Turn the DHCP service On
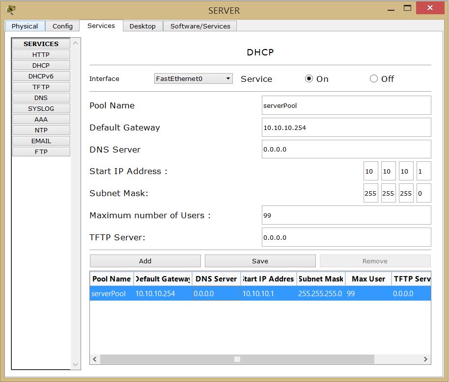This screenshot has height=382, width=449. [x=309, y=78]
